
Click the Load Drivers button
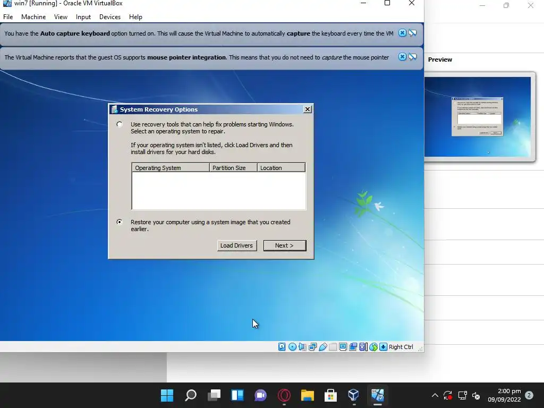(x=236, y=245)
